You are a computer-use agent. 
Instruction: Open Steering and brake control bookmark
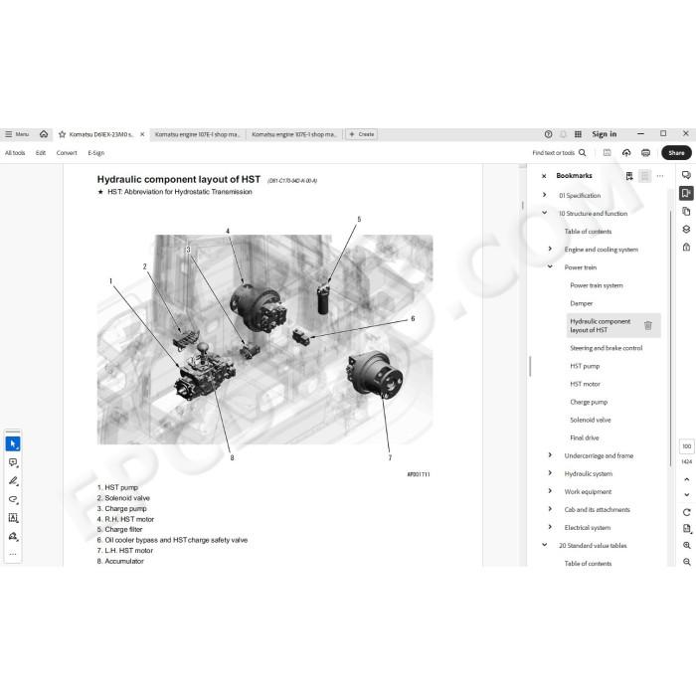point(606,348)
